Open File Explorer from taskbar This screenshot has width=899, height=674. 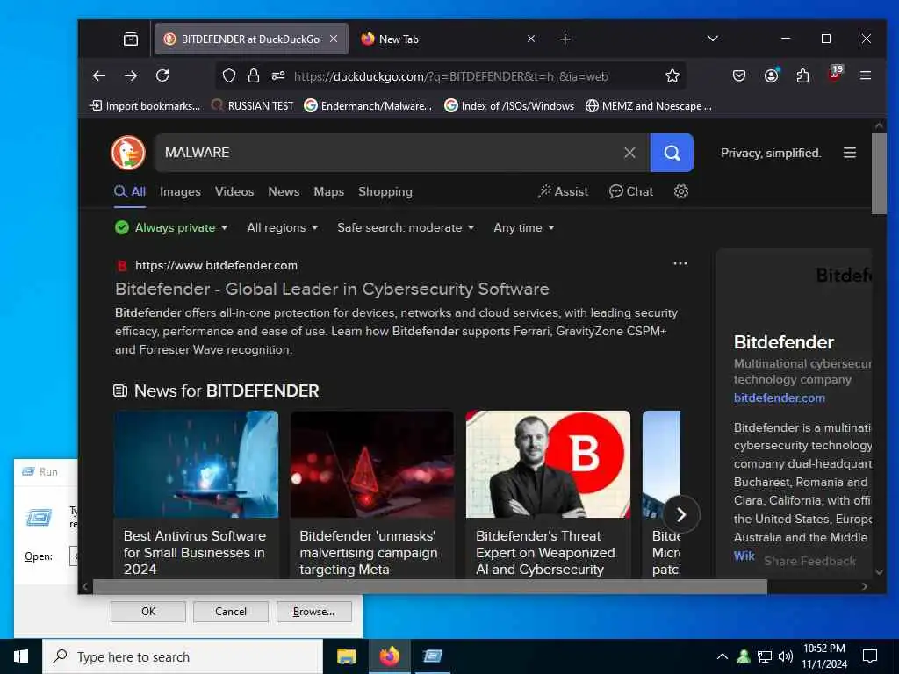(x=346, y=656)
